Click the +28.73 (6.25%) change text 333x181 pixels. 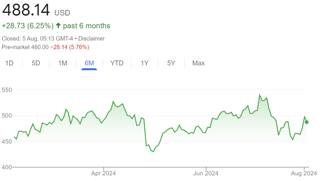[28, 26]
